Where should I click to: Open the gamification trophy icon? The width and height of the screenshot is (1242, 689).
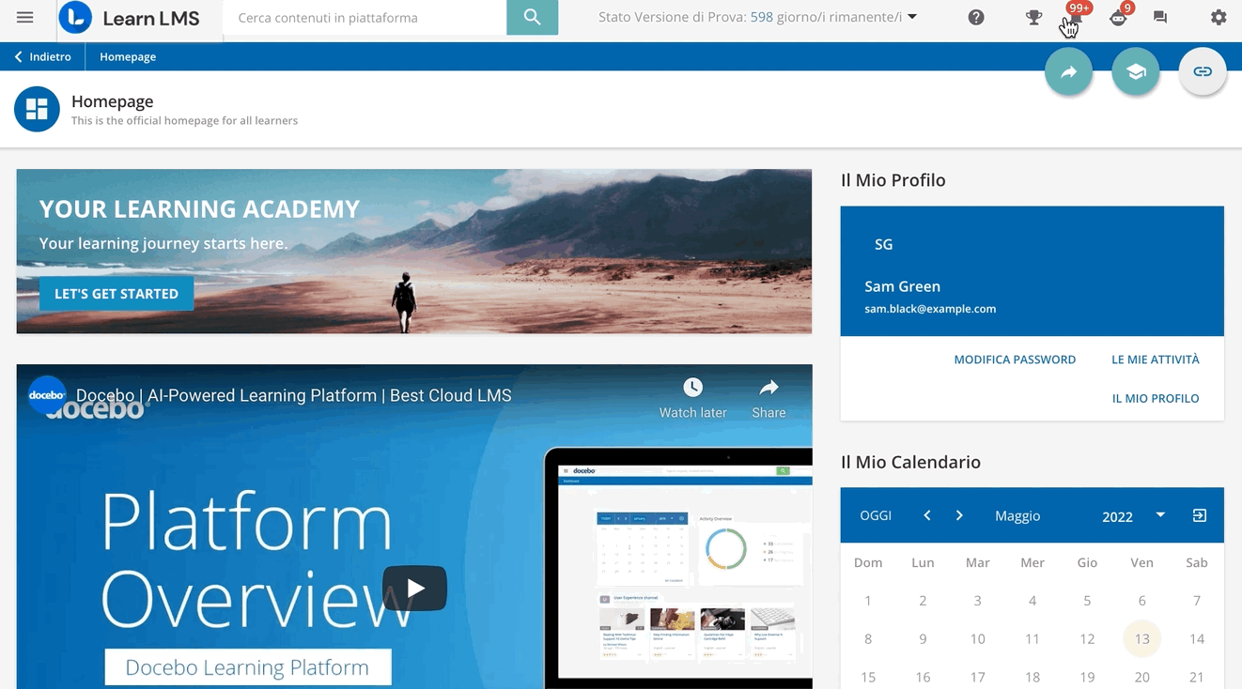[x=1033, y=18]
